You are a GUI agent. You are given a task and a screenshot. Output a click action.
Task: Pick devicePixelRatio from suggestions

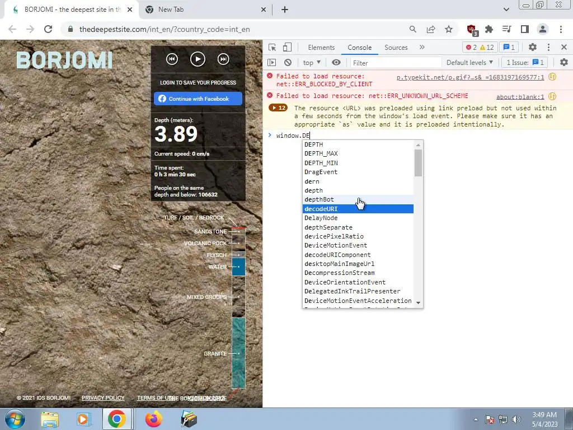pyautogui.click(x=358, y=236)
